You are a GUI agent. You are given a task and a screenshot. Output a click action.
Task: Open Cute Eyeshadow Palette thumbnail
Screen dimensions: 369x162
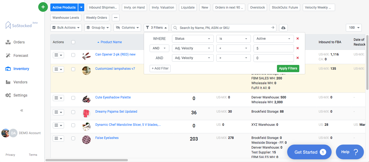click(x=86, y=99)
